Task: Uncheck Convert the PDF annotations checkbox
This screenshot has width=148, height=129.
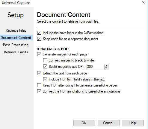Action: tap(39, 91)
